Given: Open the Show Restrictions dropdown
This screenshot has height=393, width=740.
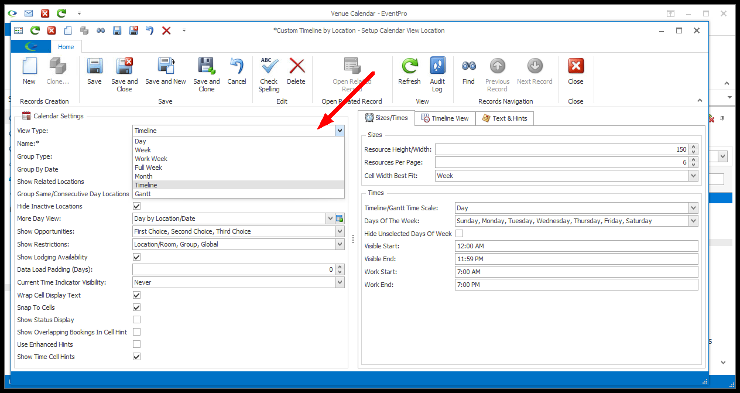Looking at the screenshot, I should [x=340, y=244].
